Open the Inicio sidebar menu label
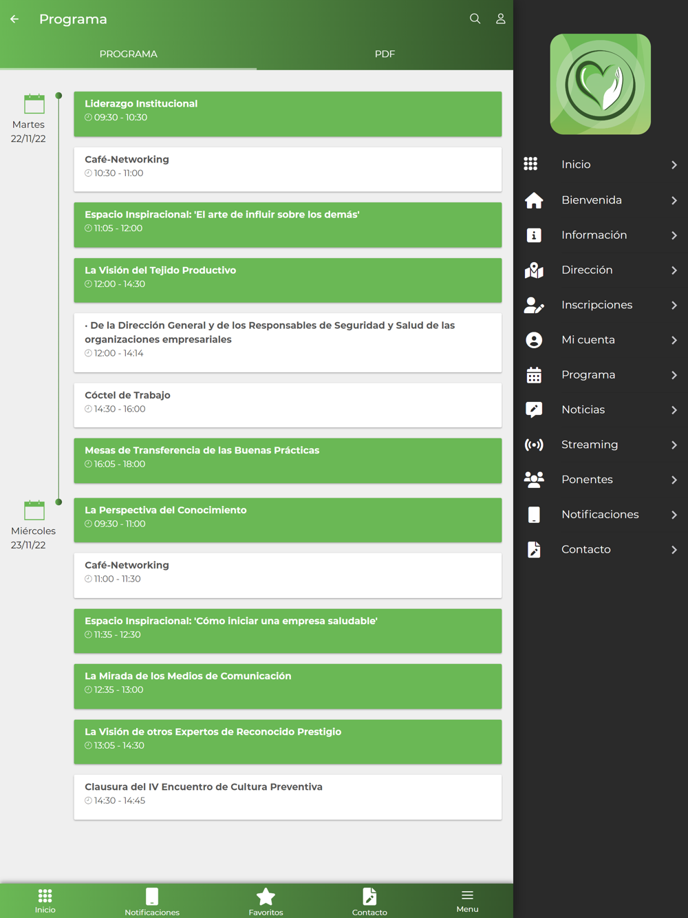 coord(576,164)
